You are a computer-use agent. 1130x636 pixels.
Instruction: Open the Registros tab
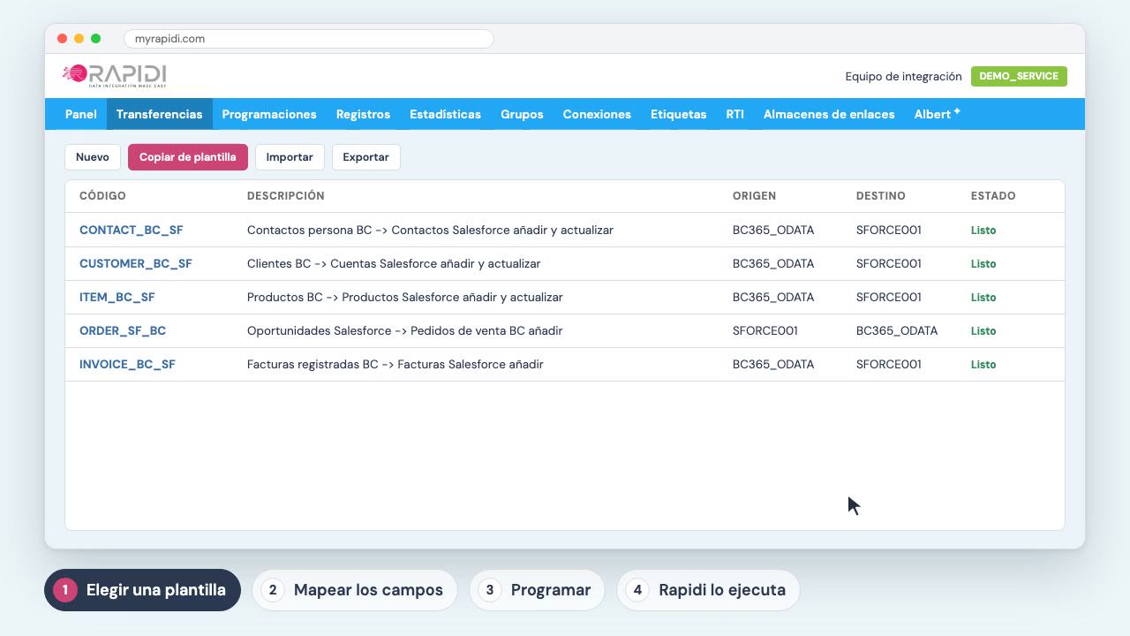pos(363,114)
